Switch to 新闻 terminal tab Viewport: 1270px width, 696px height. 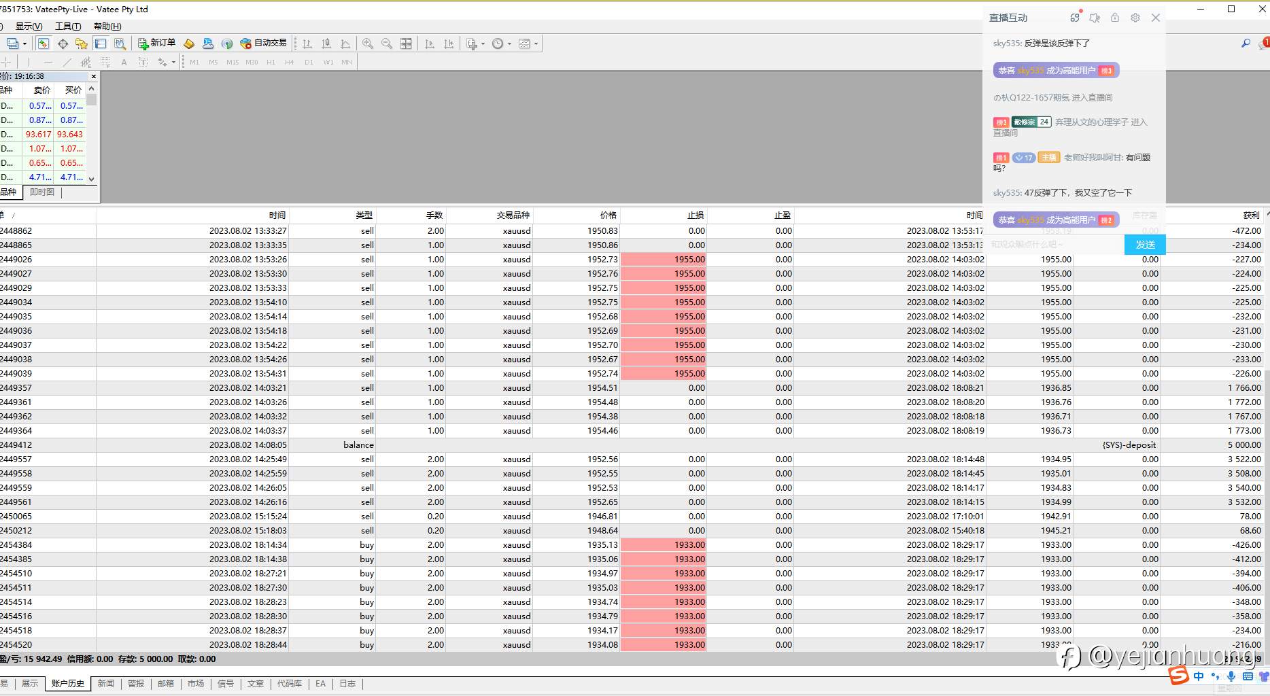(x=106, y=684)
